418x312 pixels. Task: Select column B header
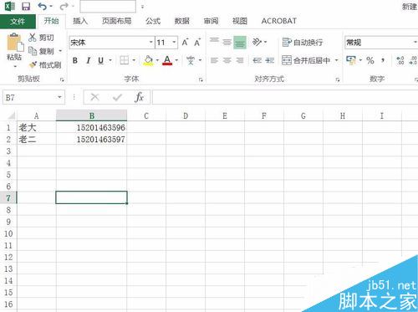coord(91,115)
